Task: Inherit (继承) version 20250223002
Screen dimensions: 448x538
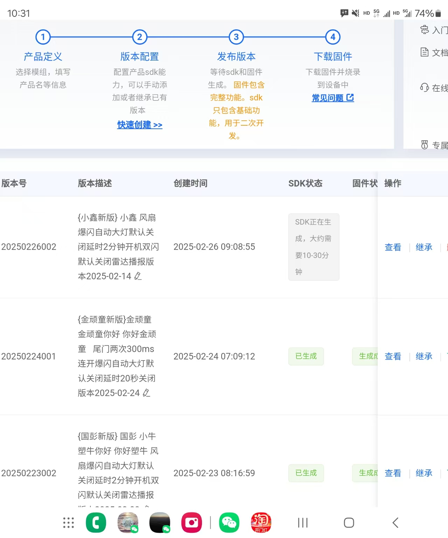Action: point(424,473)
